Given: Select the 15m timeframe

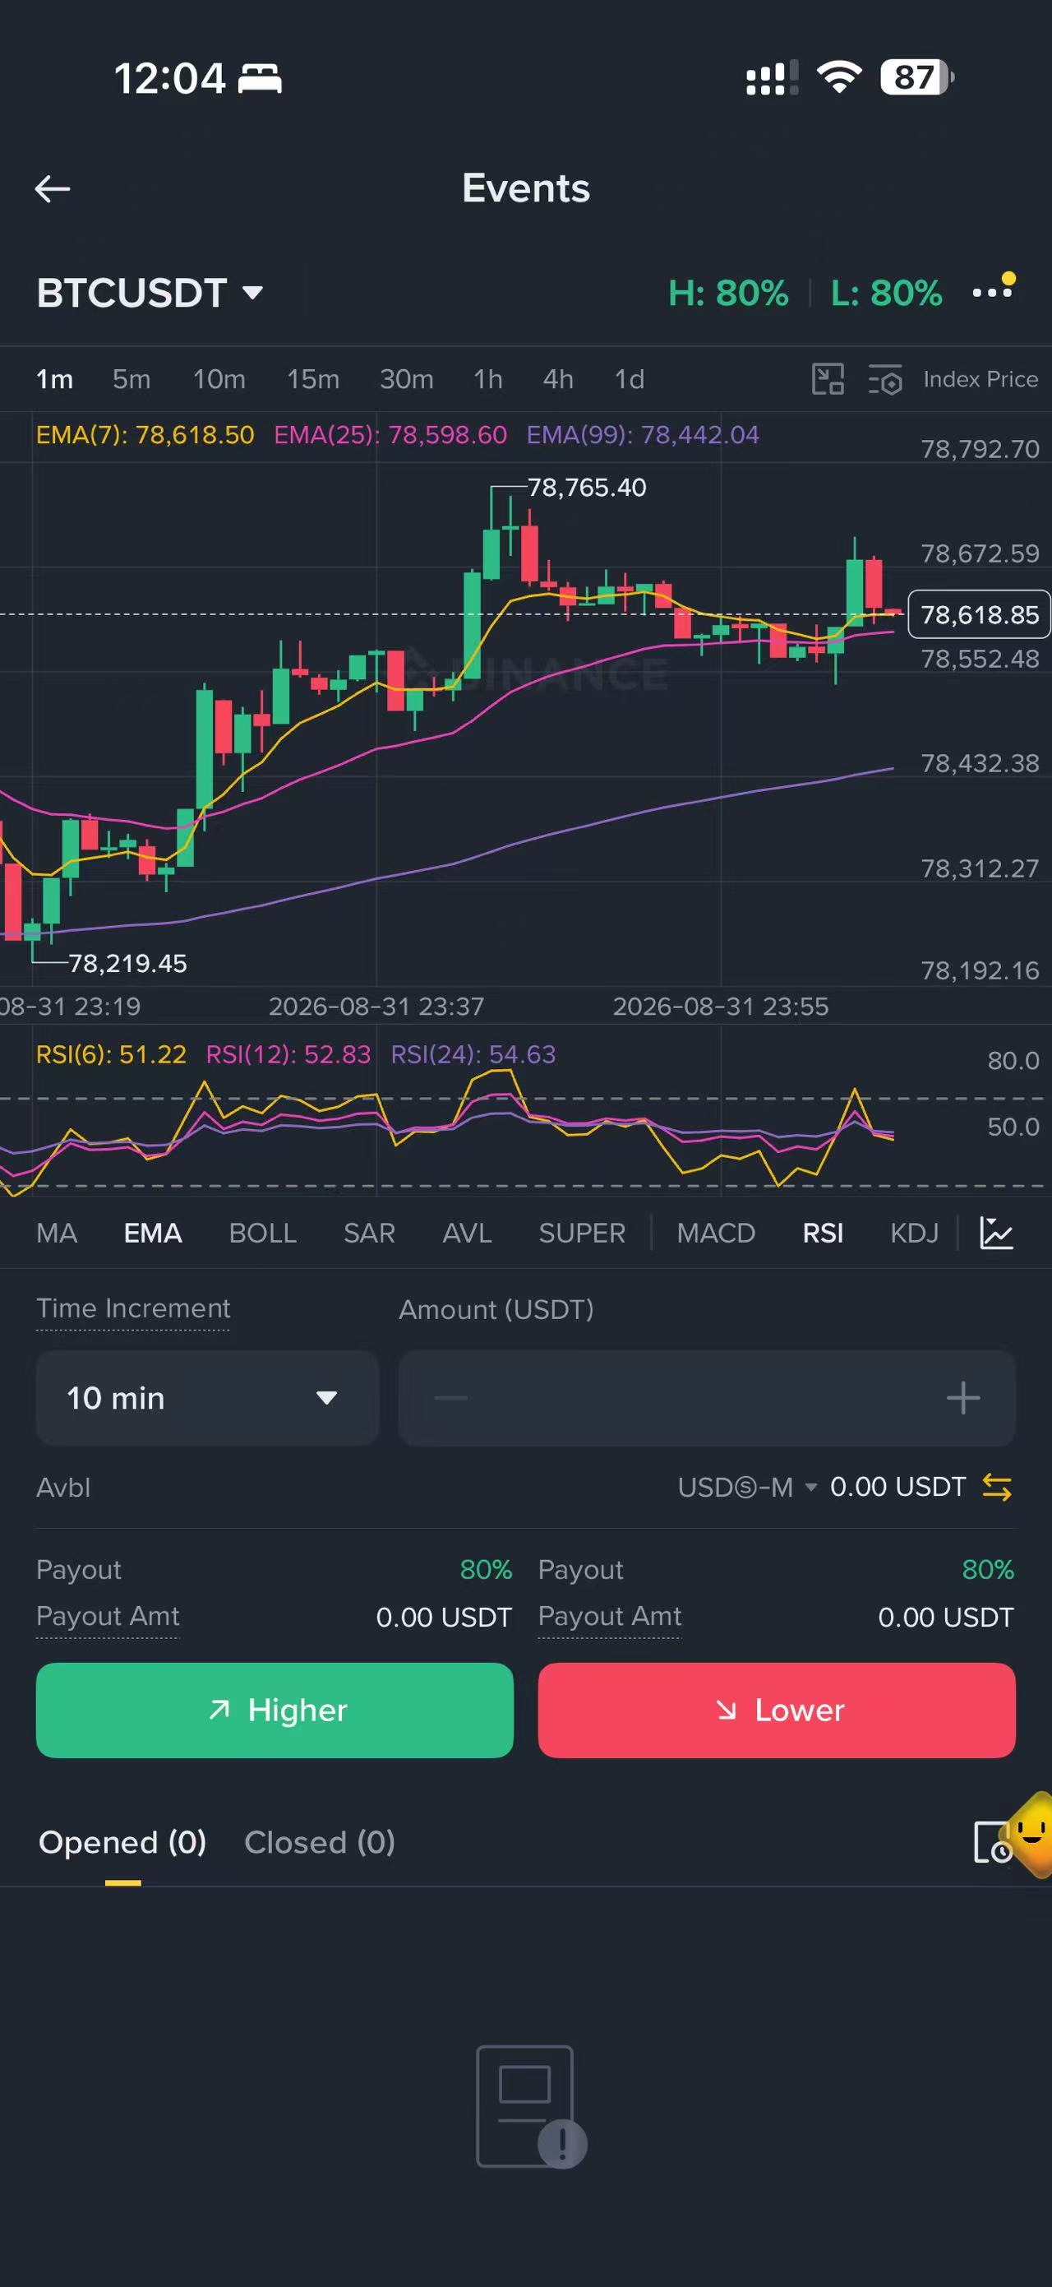Looking at the screenshot, I should [x=313, y=379].
